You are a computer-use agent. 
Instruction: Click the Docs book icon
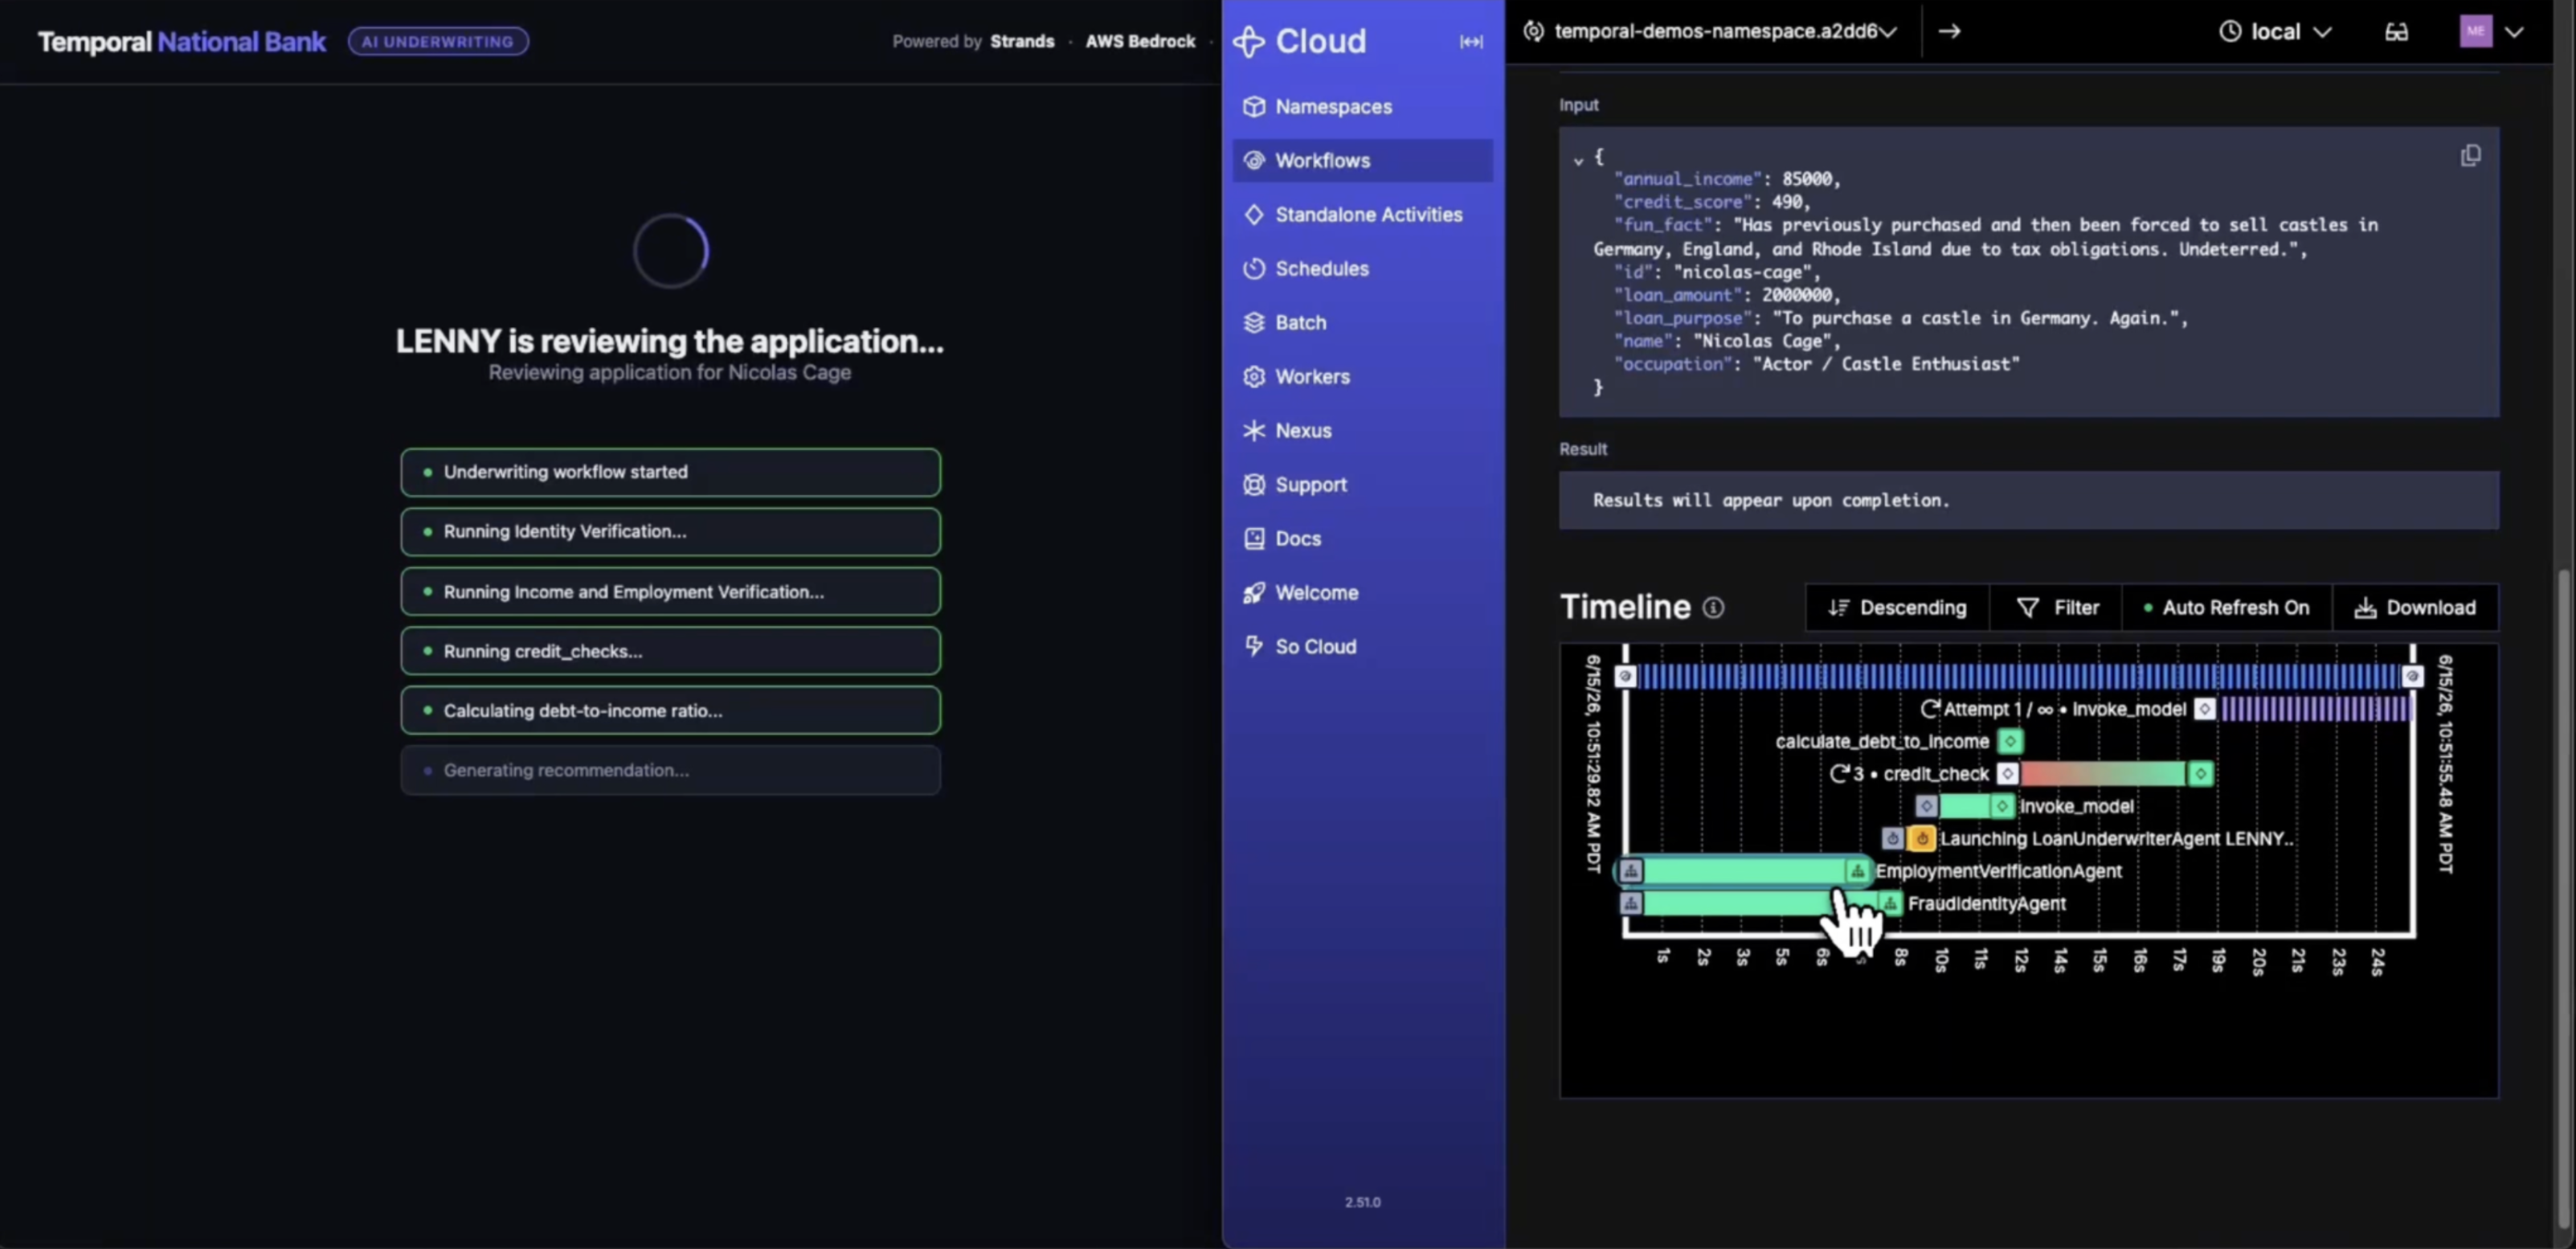click(x=1254, y=538)
